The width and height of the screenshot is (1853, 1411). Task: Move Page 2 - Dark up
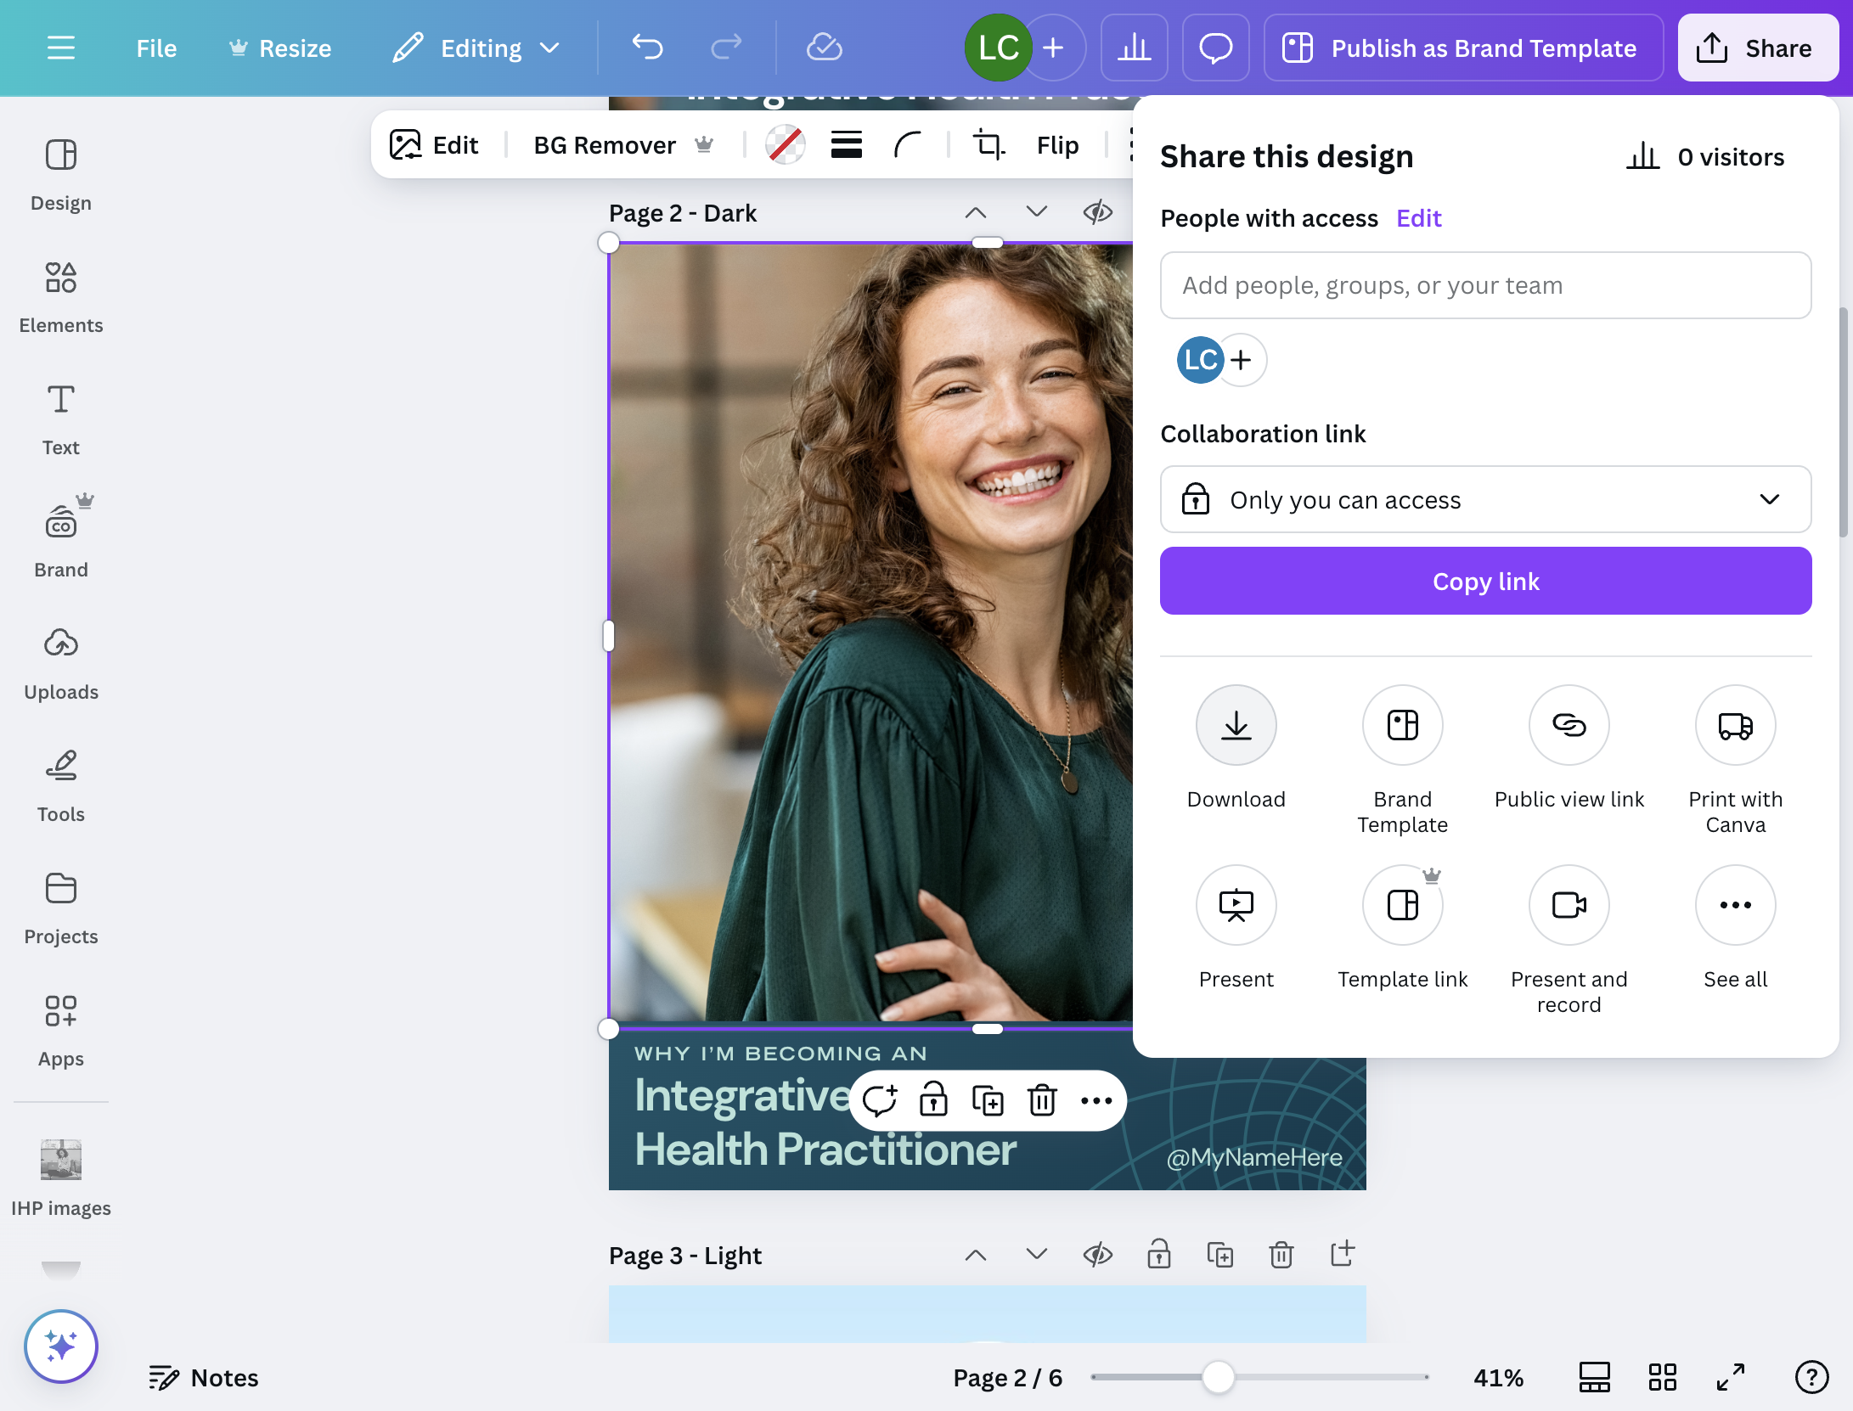[976, 212]
